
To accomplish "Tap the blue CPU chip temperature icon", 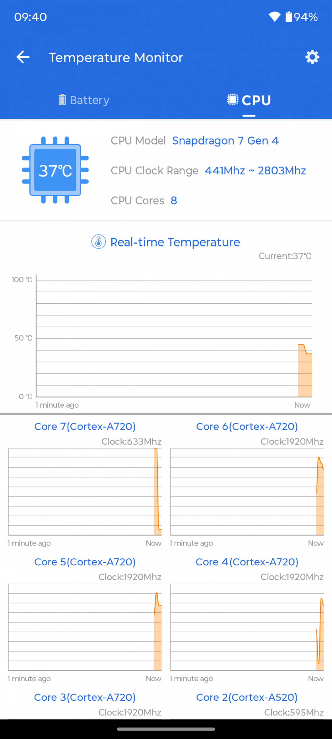I will (x=55, y=170).
